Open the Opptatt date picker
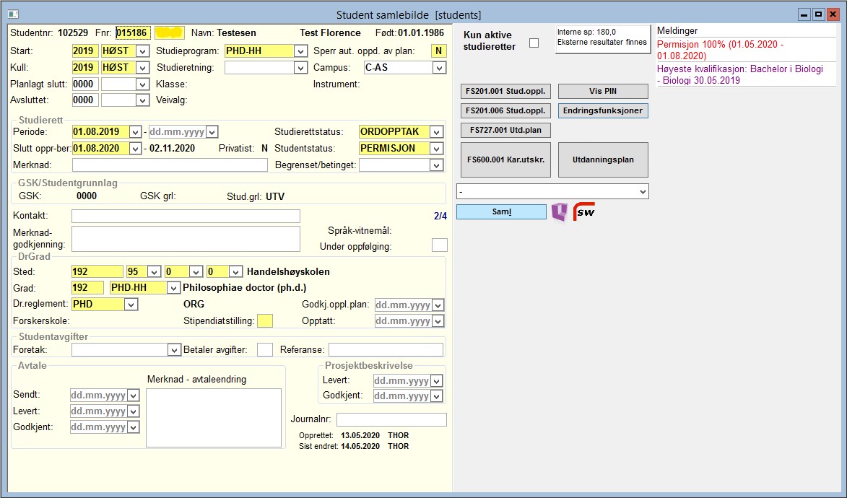The height and width of the screenshot is (498, 847). 438,321
